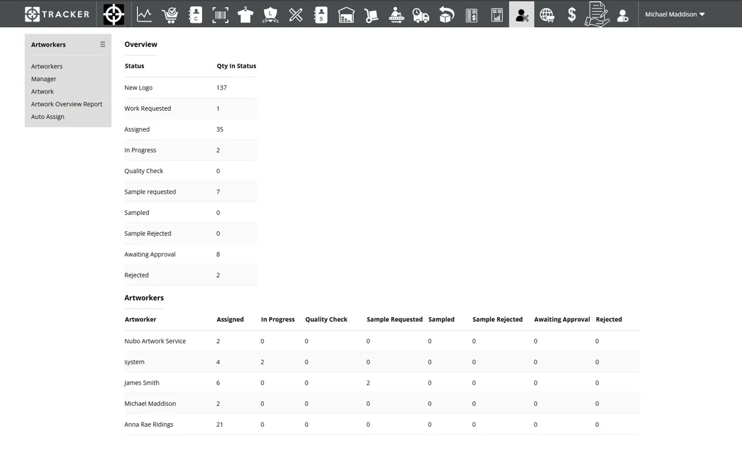Click the highlighted artworker person-with-pencil icon
Viewport: 742px width, 467px height.
[x=522, y=14]
